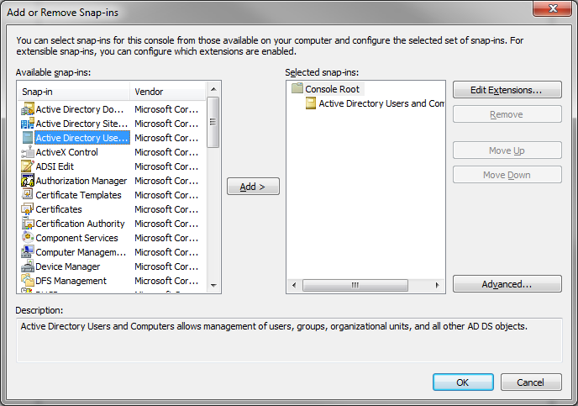Select Console Root in selected snap-ins
The width and height of the screenshot is (578, 406).
click(332, 89)
